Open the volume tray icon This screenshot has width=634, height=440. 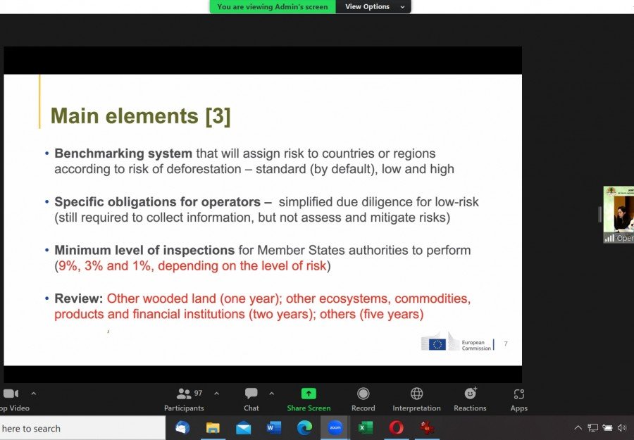pos(622,427)
